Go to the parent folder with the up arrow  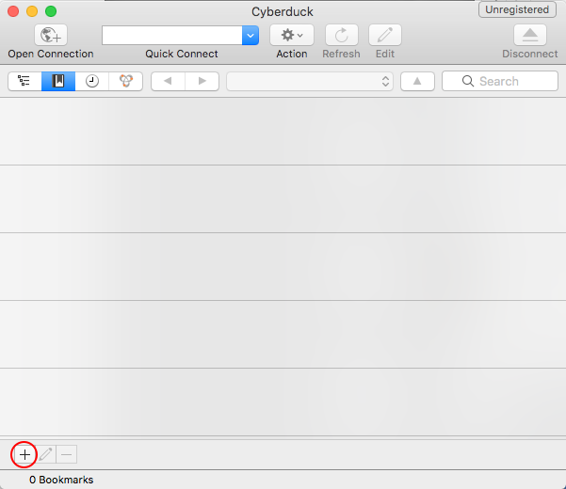click(x=417, y=81)
